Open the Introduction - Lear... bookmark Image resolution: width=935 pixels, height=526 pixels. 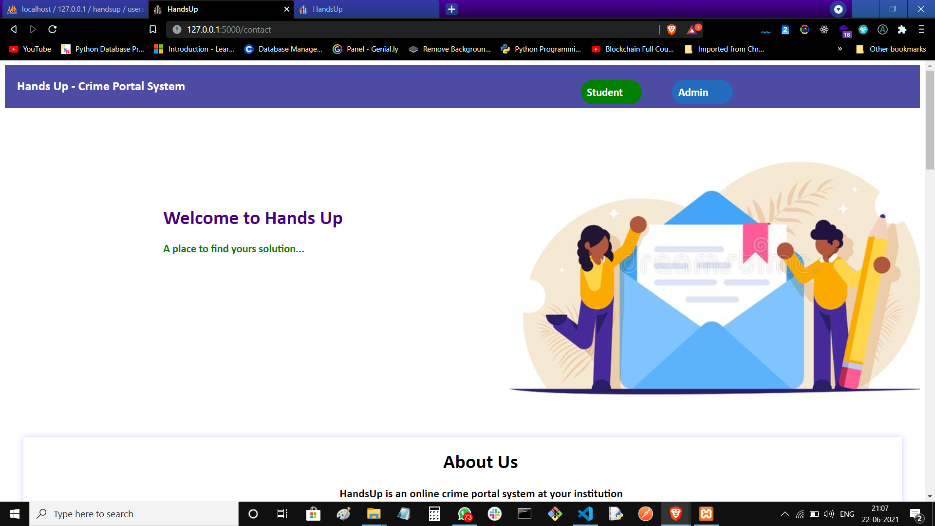(x=194, y=49)
